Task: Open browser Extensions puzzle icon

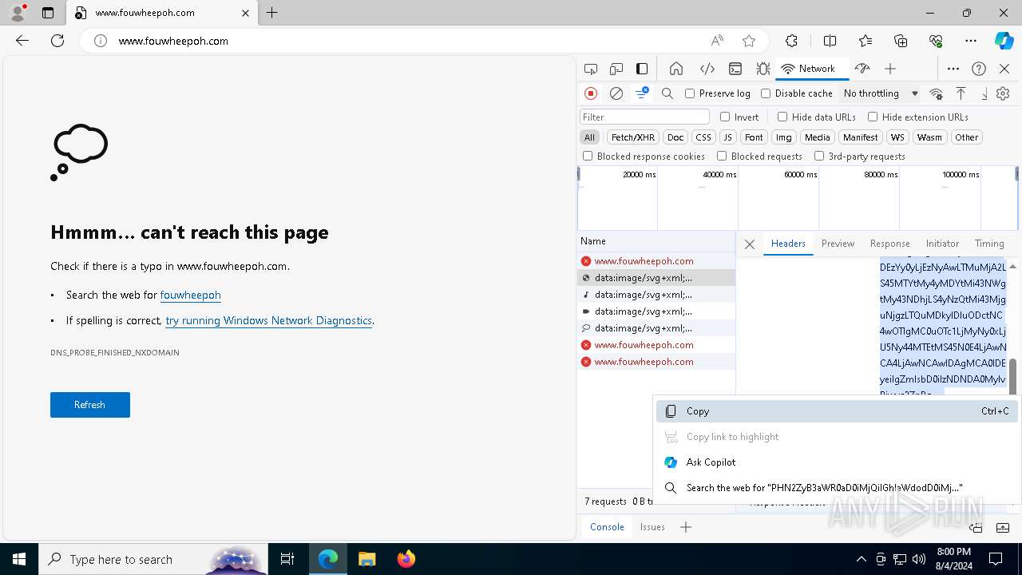Action: coord(791,41)
